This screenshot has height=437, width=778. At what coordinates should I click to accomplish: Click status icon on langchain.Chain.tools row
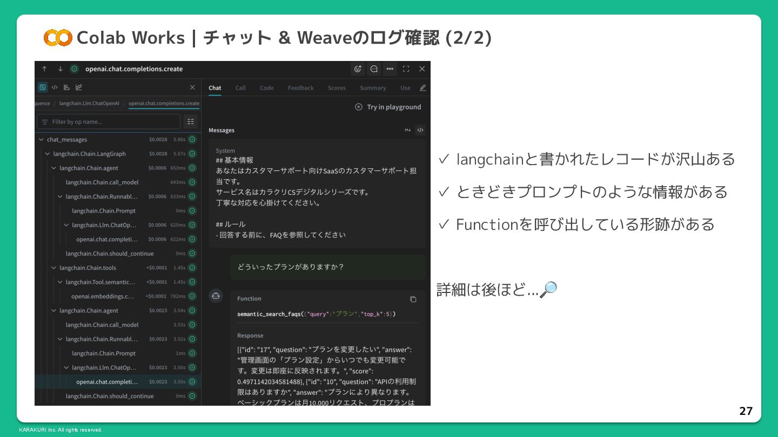click(x=192, y=268)
